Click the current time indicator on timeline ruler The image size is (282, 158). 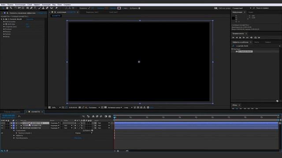pos(115,117)
